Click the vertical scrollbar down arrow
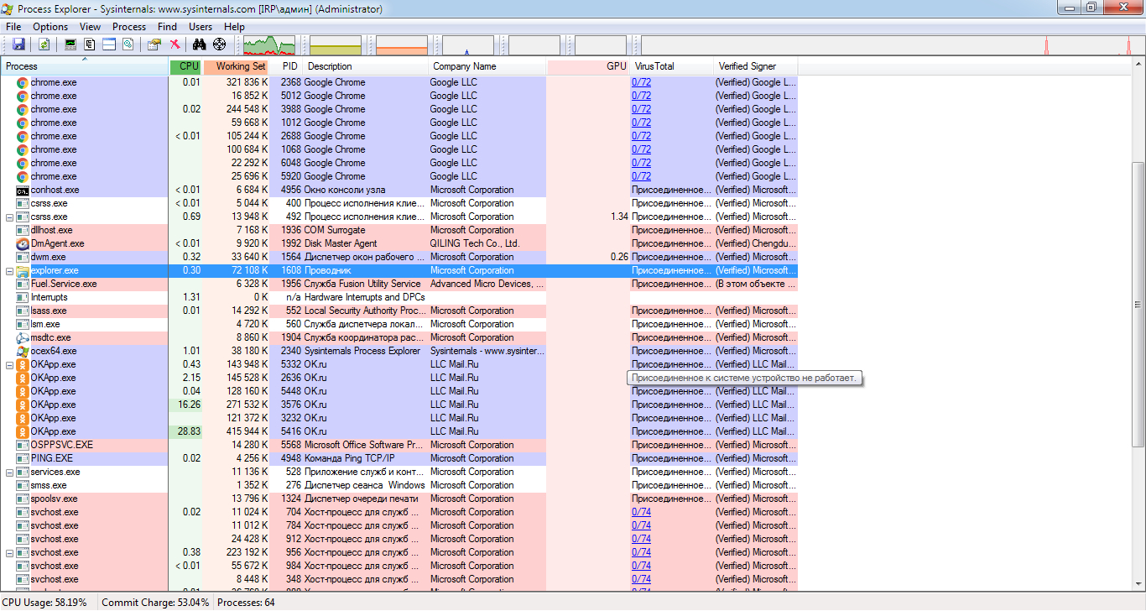This screenshot has width=1146, height=611. [x=1138, y=585]
